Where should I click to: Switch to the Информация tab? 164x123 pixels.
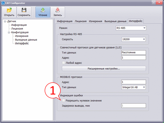coord(65,21)
